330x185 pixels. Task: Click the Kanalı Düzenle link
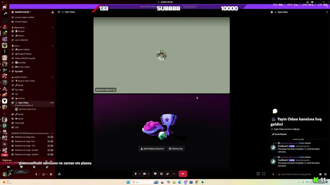(279, 134)
